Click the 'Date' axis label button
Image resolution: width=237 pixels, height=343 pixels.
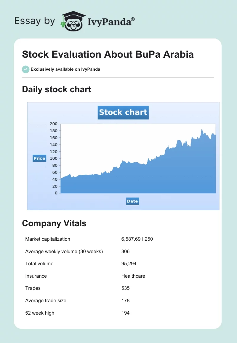click(x=132, y=201)
